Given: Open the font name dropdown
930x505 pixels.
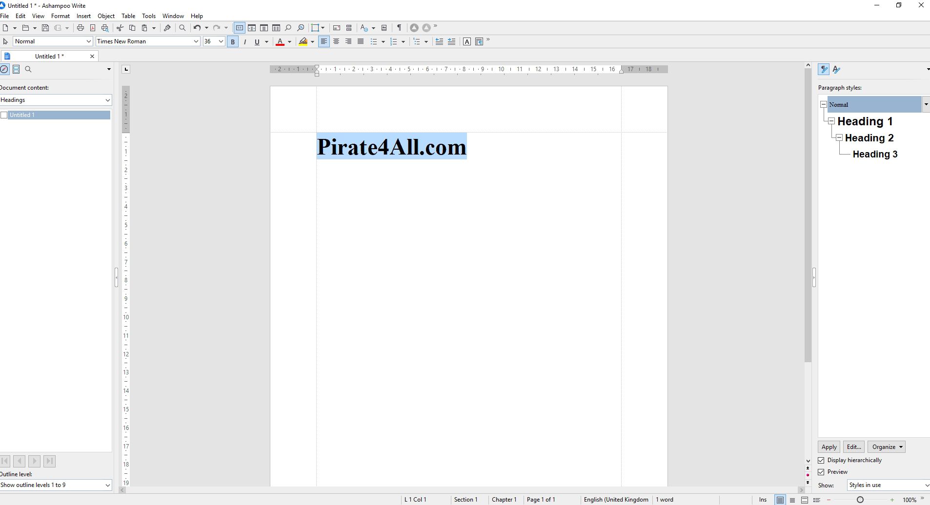Looking at the screenshot, I should pos(196,41).
